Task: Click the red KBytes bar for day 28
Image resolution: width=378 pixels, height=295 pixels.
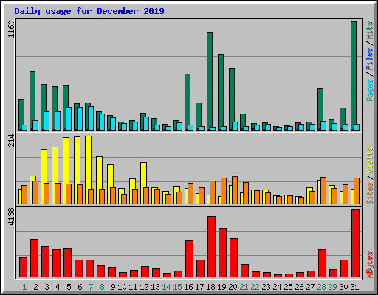Action: pyautogui.click(x=322, y=263)
